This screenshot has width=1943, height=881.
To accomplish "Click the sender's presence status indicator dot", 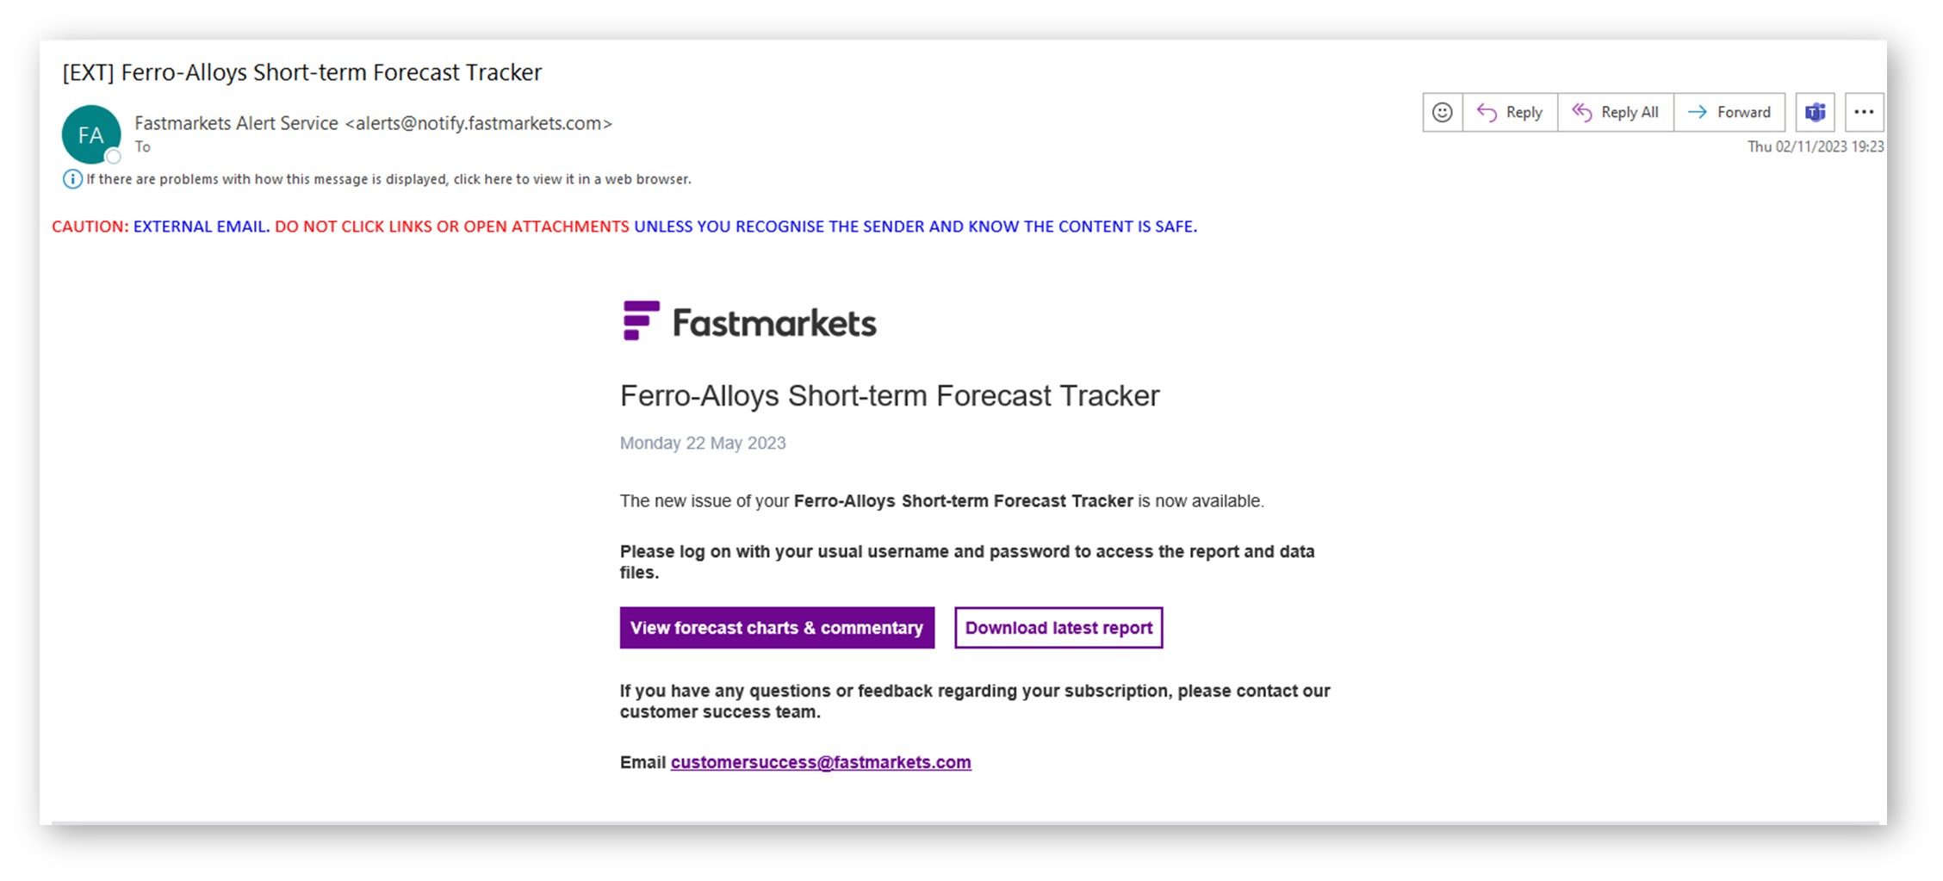I will point(113,156).
